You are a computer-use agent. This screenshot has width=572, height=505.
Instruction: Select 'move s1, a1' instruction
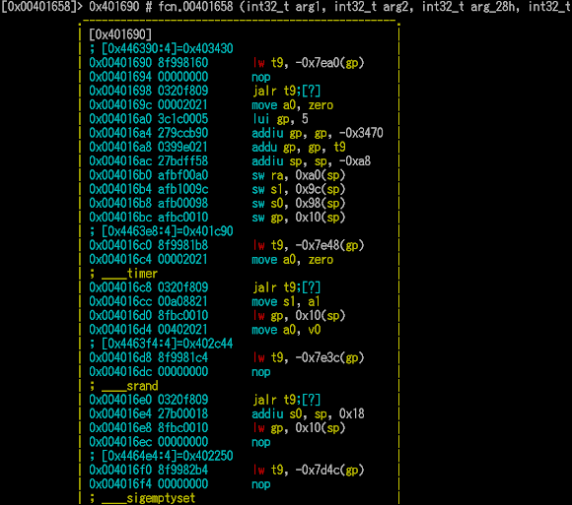[x=286, y=301]
